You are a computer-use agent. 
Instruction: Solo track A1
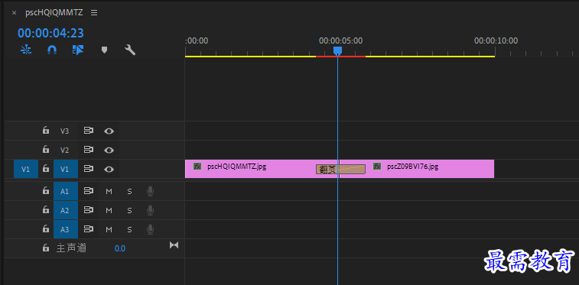tap(129, 191)
